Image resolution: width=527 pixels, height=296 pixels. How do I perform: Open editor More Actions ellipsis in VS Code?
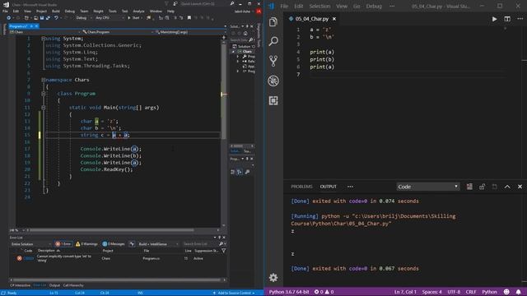coord(520,19)
